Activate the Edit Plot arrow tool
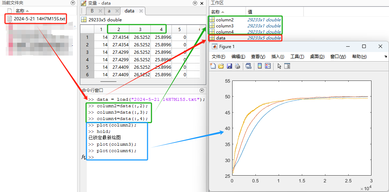The image size is (389, 192). [x=279, y=66]
